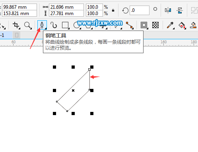
Task: Click the upper 100.0 scale factor field
Action: pos(94,7)
